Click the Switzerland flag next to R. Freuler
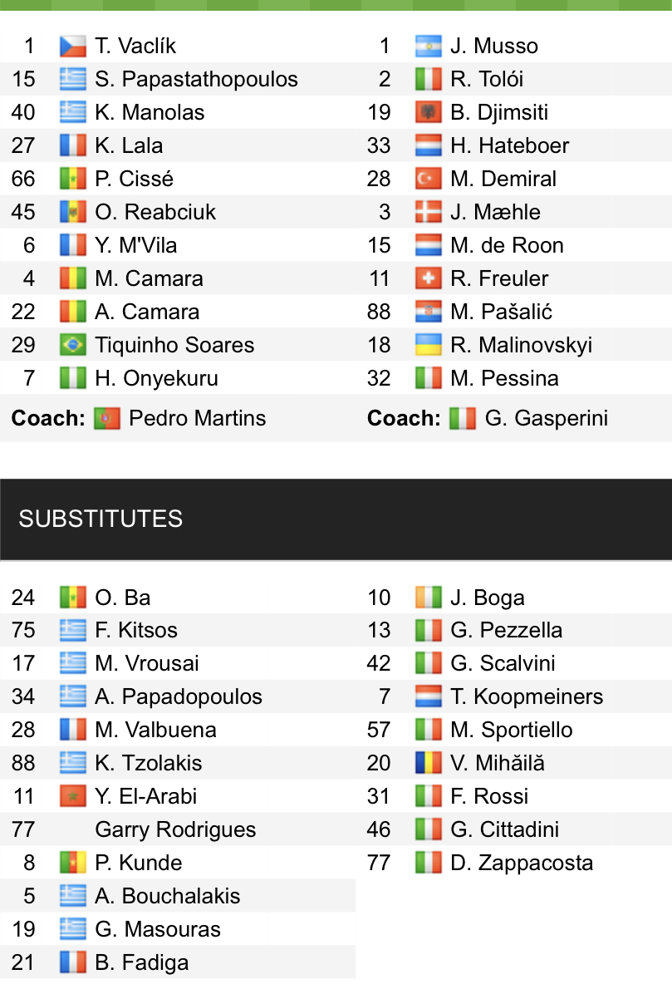This screenshot has width=672, height=989. click(429, 278)
